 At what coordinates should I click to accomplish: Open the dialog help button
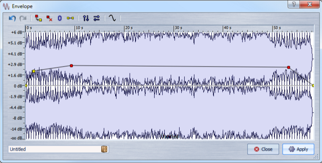point(294,4)
